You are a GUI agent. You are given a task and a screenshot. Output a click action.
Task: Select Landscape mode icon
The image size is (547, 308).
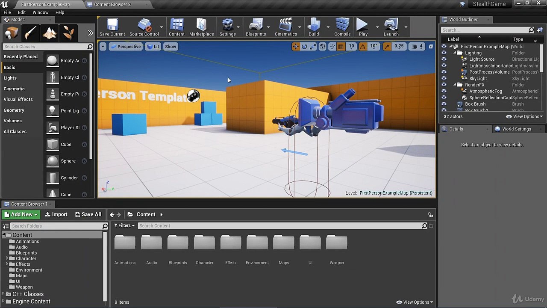click(50, 33)
